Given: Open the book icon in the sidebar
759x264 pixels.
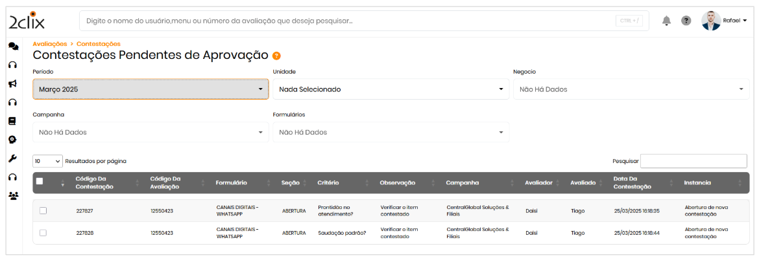Looking at the screenshot, I should click(x=12, y=121).
